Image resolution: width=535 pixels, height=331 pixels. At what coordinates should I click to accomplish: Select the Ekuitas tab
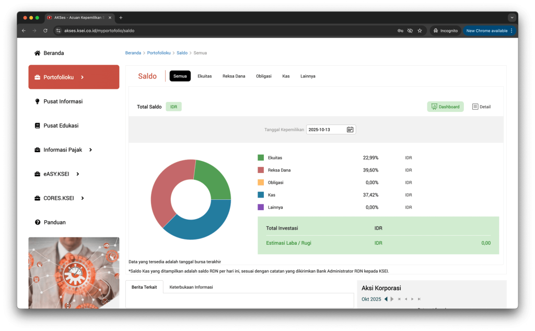pyautogui.click(x=204, y=76)
